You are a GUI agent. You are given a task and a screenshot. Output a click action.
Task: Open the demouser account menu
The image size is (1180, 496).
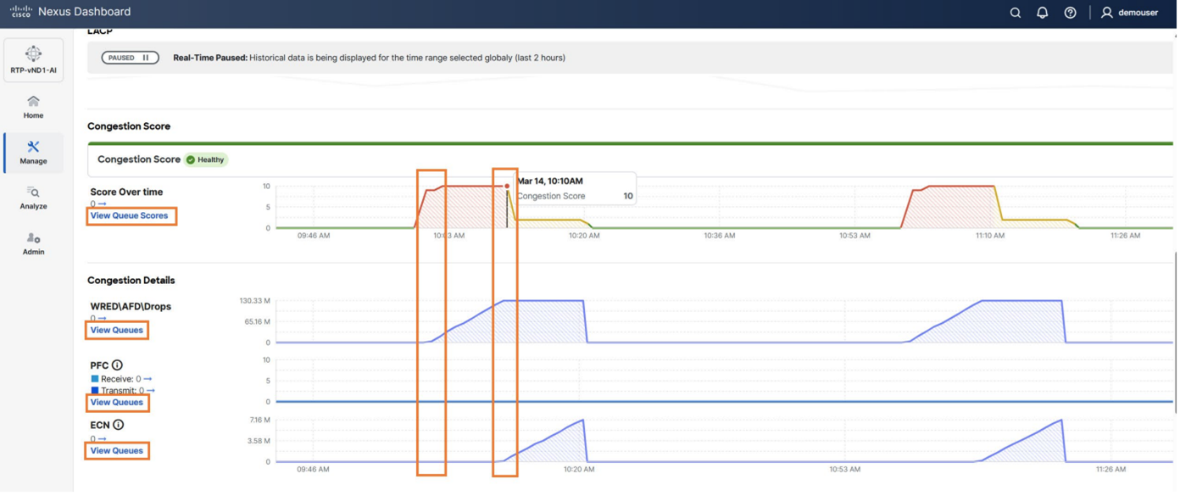click(x=1130, y=13)
